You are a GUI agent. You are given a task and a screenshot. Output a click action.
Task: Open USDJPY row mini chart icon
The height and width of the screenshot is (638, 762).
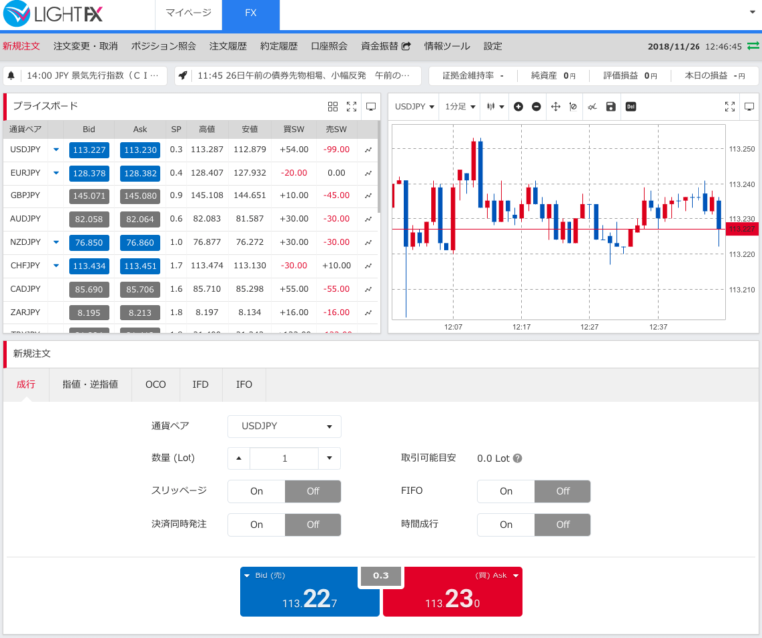tap(368, 149)
